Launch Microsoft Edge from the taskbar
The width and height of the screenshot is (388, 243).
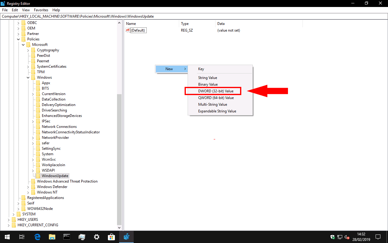pos(37,237)
